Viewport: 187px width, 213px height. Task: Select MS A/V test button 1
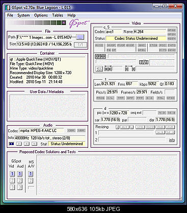click(31, 174)
